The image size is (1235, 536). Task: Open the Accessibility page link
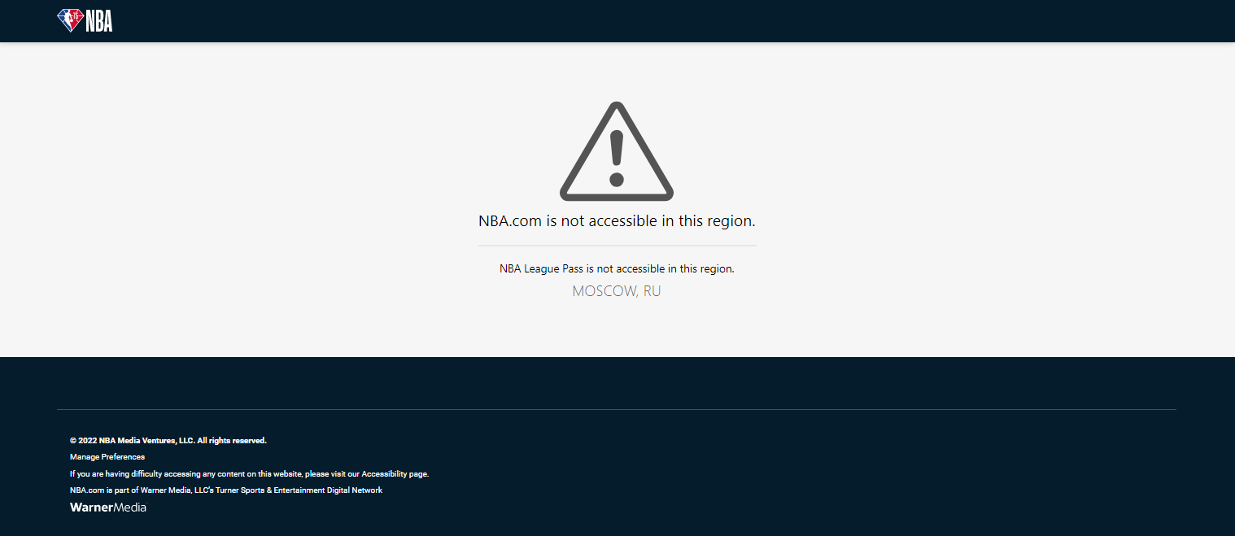tap(395, 474)
